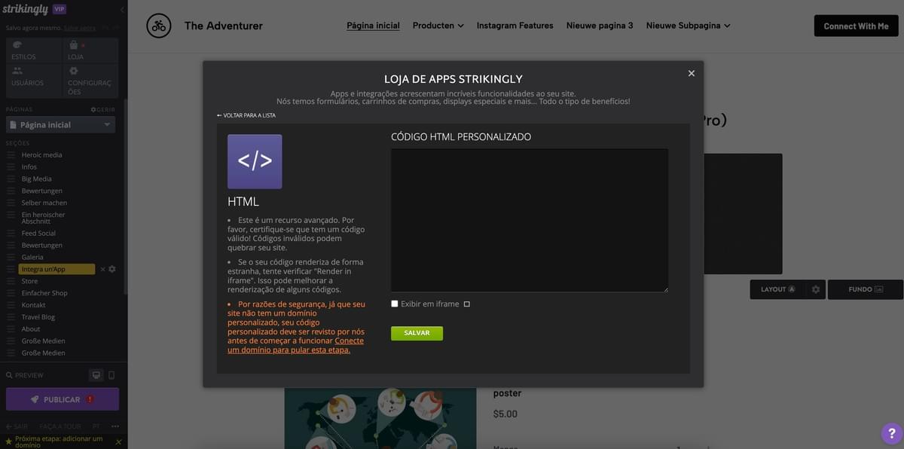
Task: Select the Store section in sidebar
Action: pyautogui.click(x=29, y=281)
